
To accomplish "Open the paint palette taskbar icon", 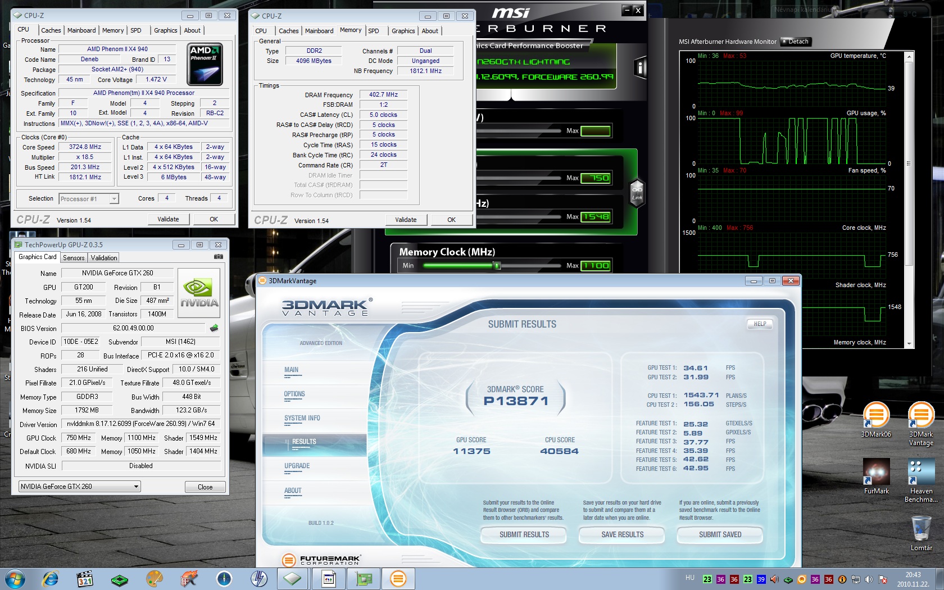I will pos(154,579).
